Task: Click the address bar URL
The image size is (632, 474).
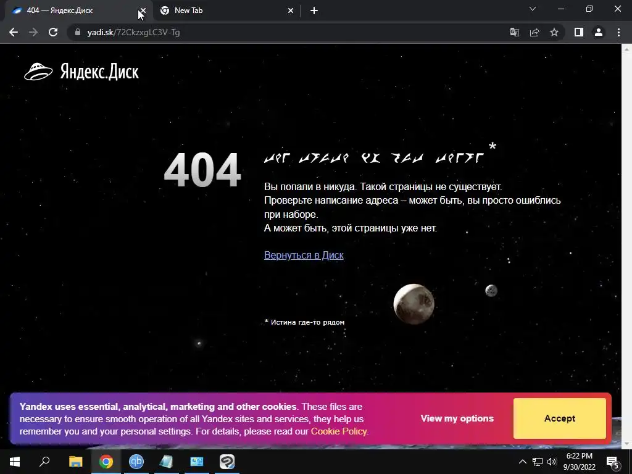Action: point(133,32)
